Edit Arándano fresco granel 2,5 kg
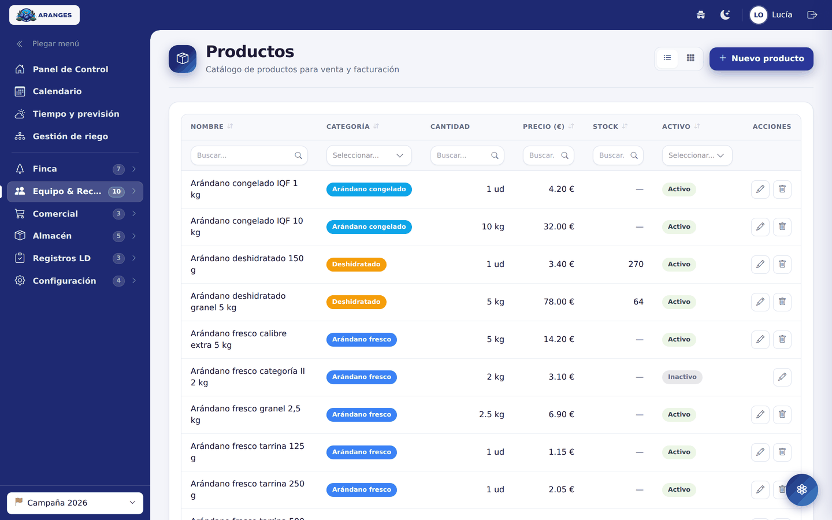The width and height of the screenshot is (832, 520). (x=760, y=415)
